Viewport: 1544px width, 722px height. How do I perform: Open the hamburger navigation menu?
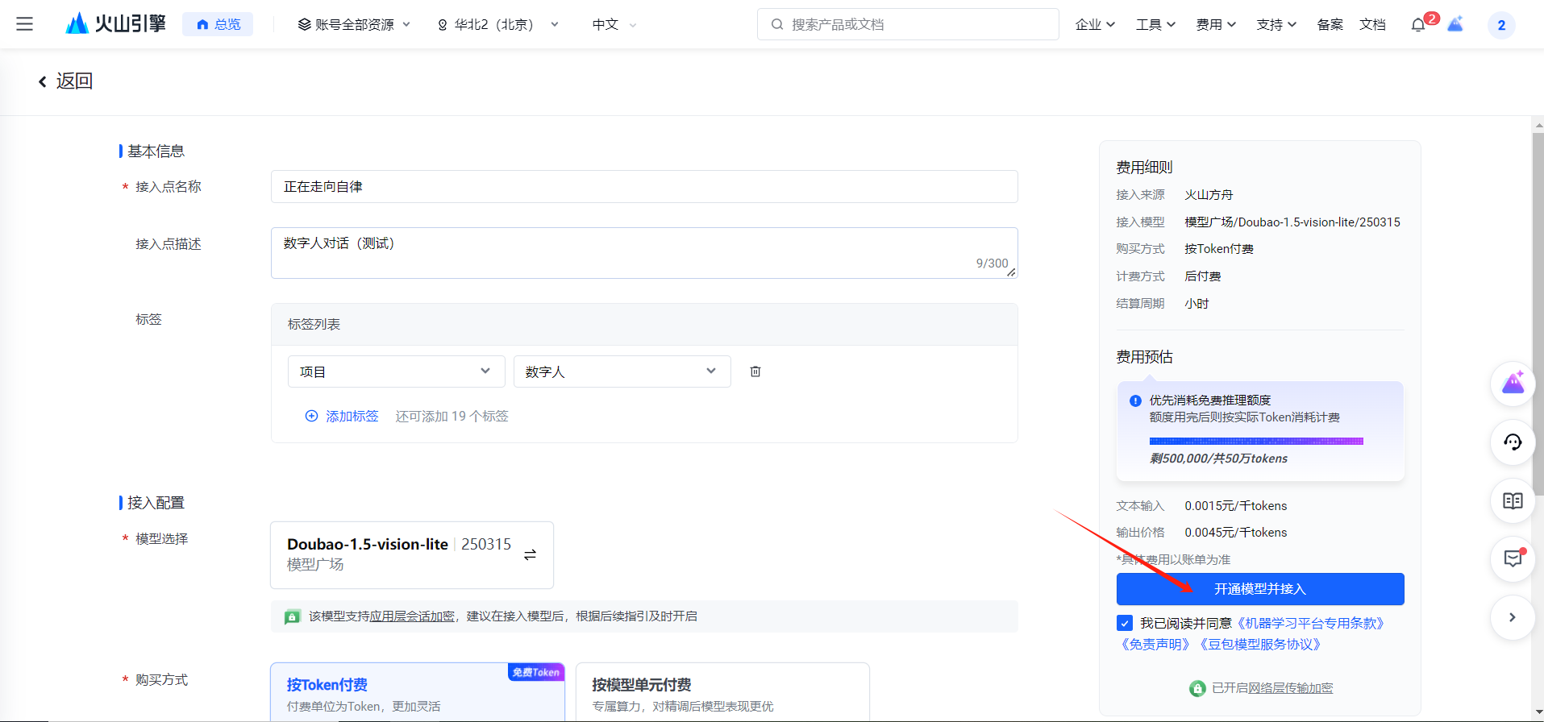coord(25,24)
